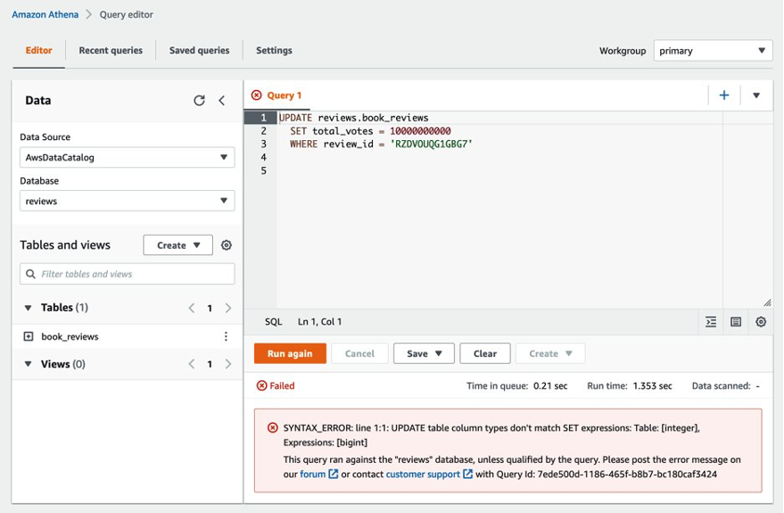Screen dimensions: 784x513
Task: Open the disabled Create dropdown below editor
Action: [x=550, y=353]
